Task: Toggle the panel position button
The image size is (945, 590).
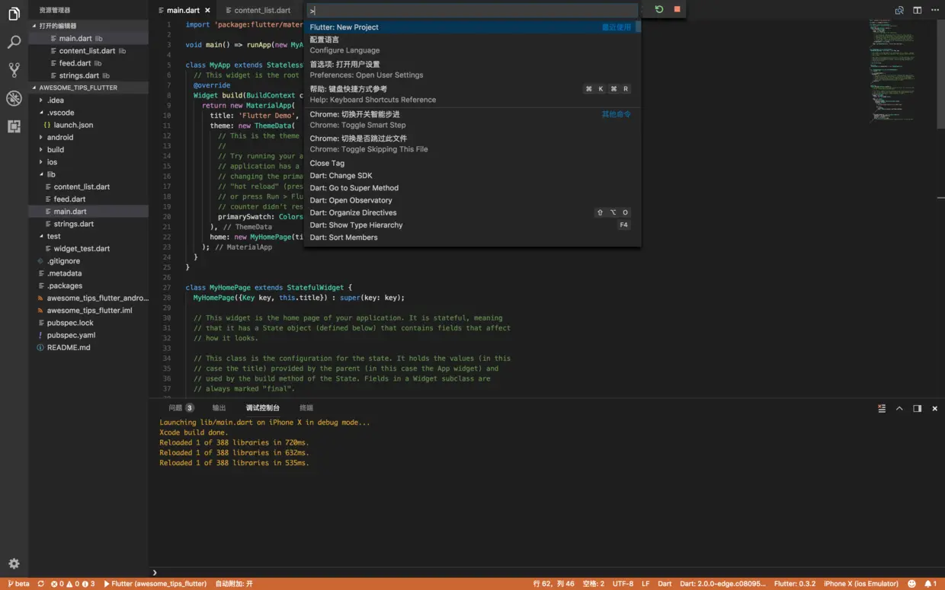Action: point(917,408)
